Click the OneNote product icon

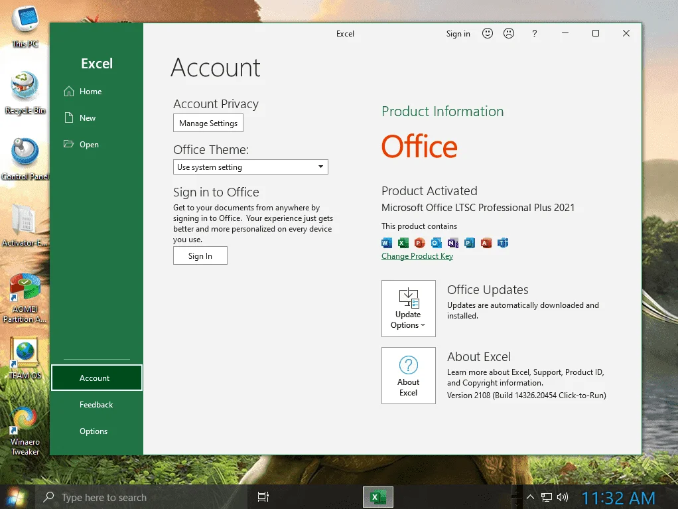pyautogui.click(x=452, y=243)
